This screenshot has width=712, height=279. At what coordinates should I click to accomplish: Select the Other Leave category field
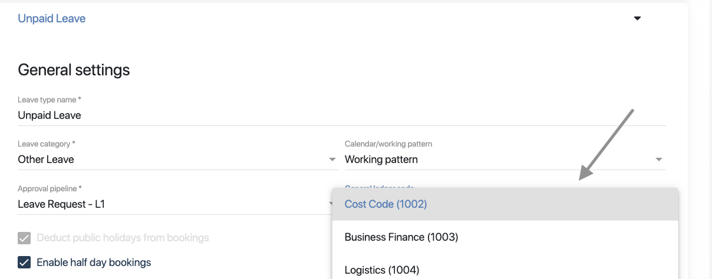(x=171, y=160)
